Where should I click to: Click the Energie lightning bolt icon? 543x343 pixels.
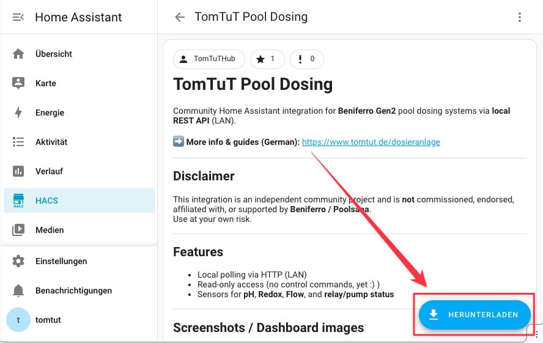(x=18, y=112)
